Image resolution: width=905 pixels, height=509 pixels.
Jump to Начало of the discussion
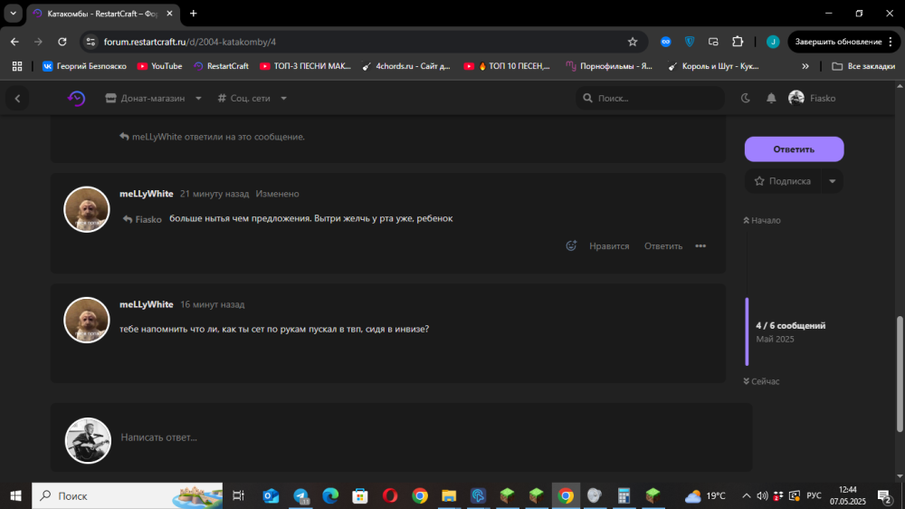pos(762,221)
